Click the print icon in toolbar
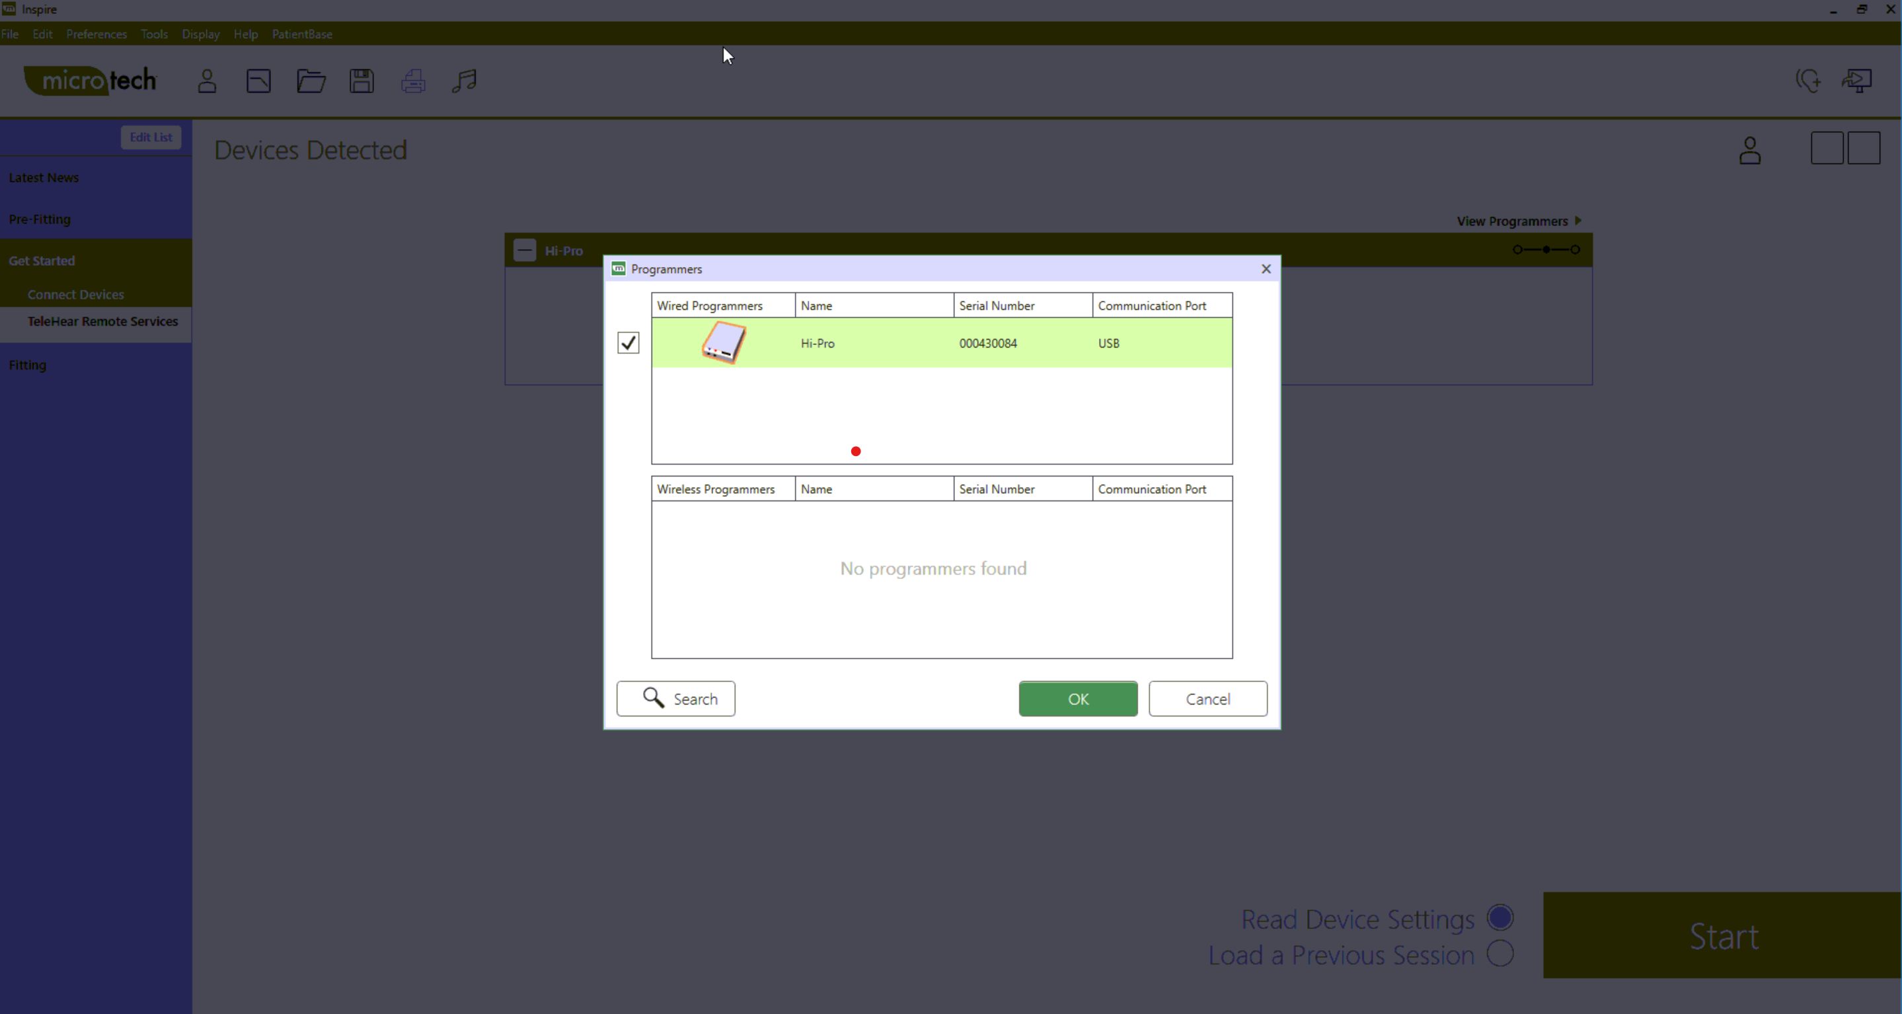 (x=414, y=81)
